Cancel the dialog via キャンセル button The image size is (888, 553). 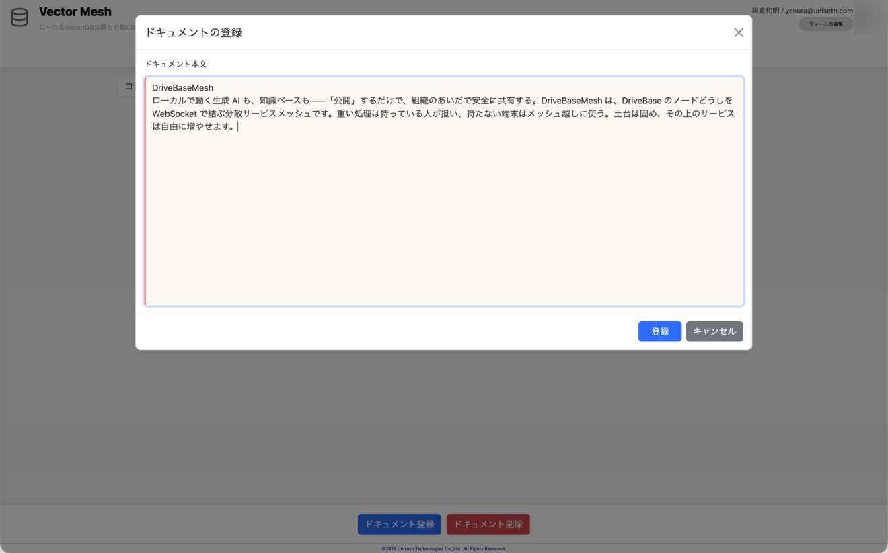pos(714,331)
